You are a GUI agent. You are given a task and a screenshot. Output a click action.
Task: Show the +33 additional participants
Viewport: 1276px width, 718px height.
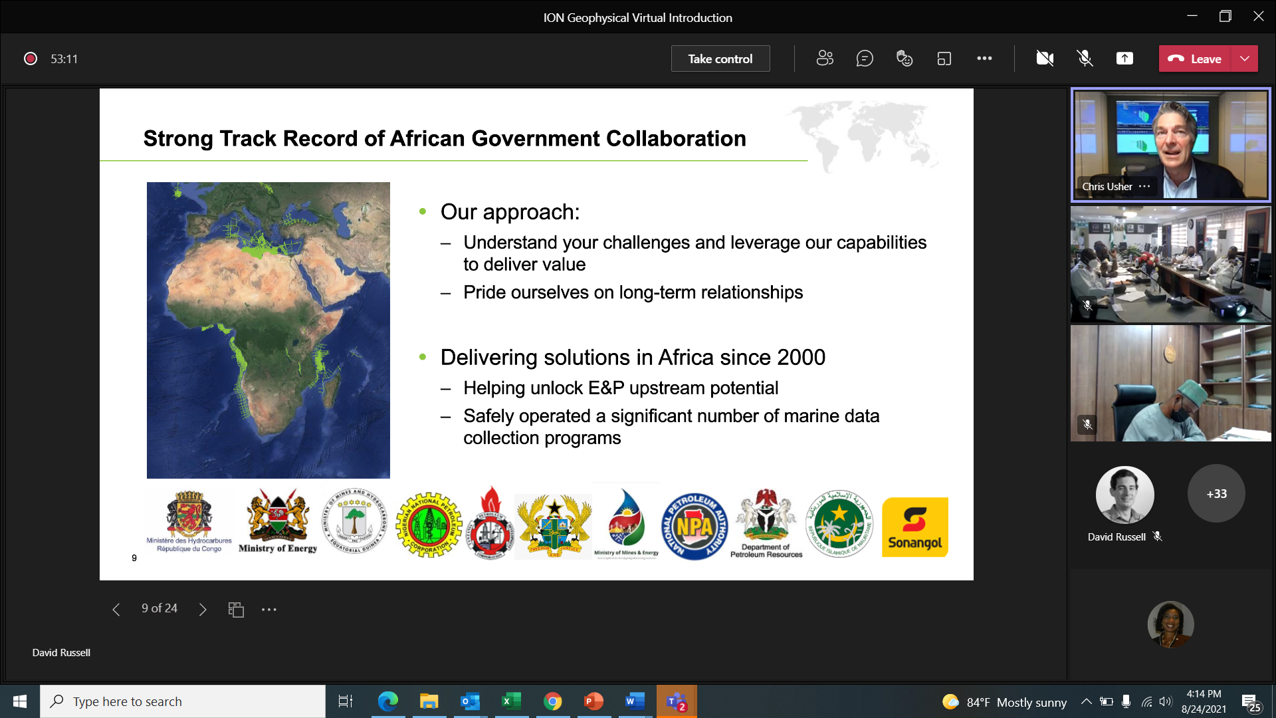coord(1216,493)
